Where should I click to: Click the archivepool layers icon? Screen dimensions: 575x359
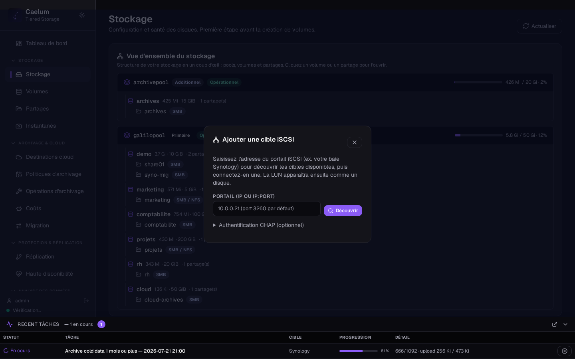127,82
